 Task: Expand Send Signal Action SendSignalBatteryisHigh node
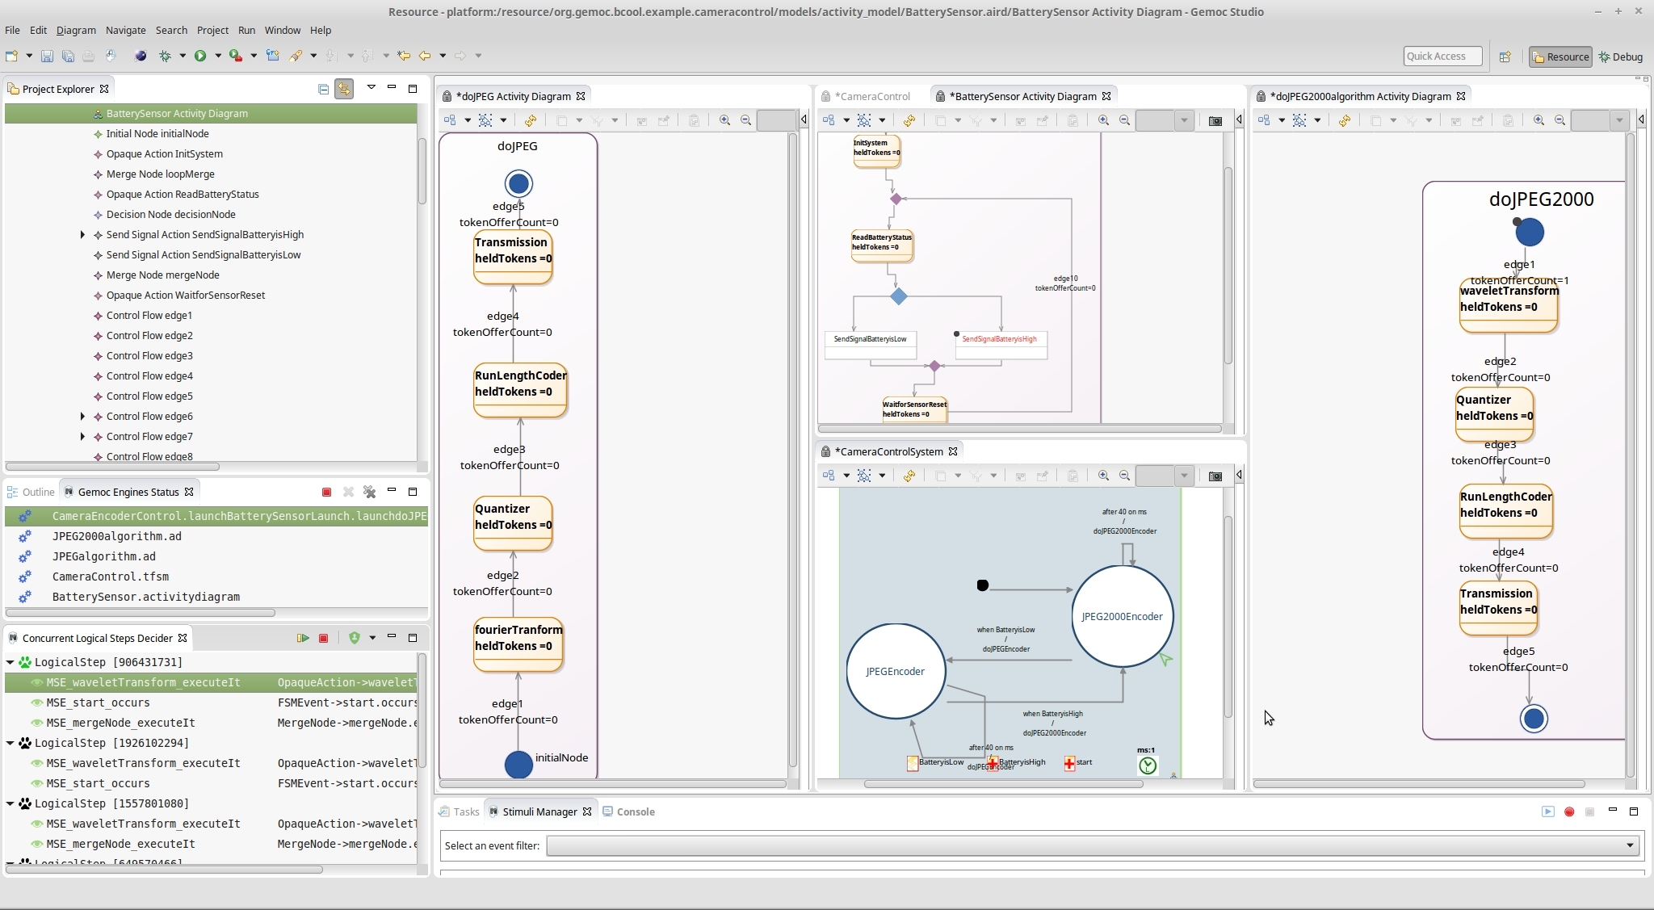[82, 235]
